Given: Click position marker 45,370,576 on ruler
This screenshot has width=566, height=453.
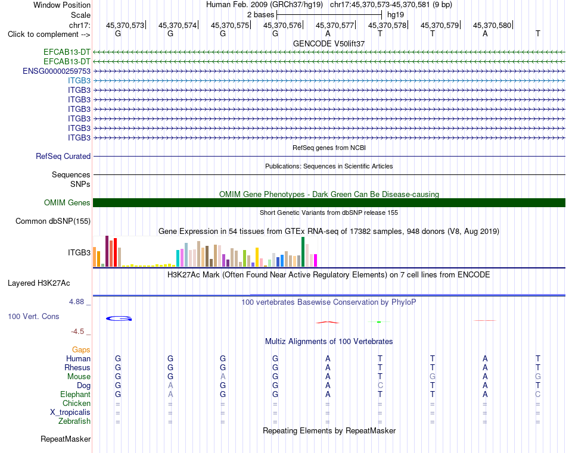Looking at the screenshot, I should point(282,25).
